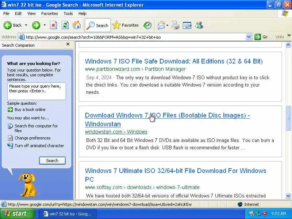The height and width of the screenshot is (219, 292).
Task: Click the middle system tray icon
Action: pyautogui.click(x=258, y=214)
